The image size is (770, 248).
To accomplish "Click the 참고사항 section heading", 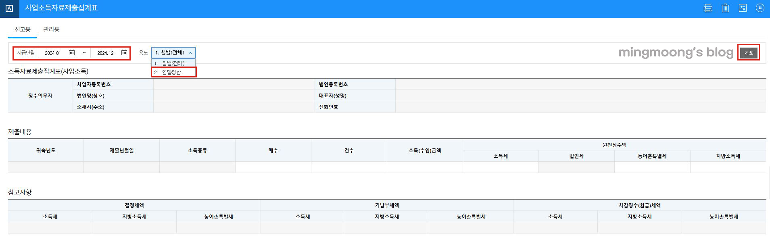I will click(x=20, y=192).
